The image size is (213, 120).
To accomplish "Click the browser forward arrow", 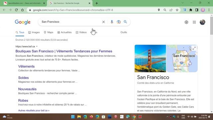I will click(x=10, y=10).
